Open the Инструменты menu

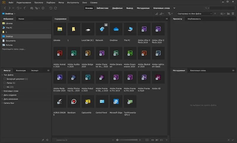[73, 3]
